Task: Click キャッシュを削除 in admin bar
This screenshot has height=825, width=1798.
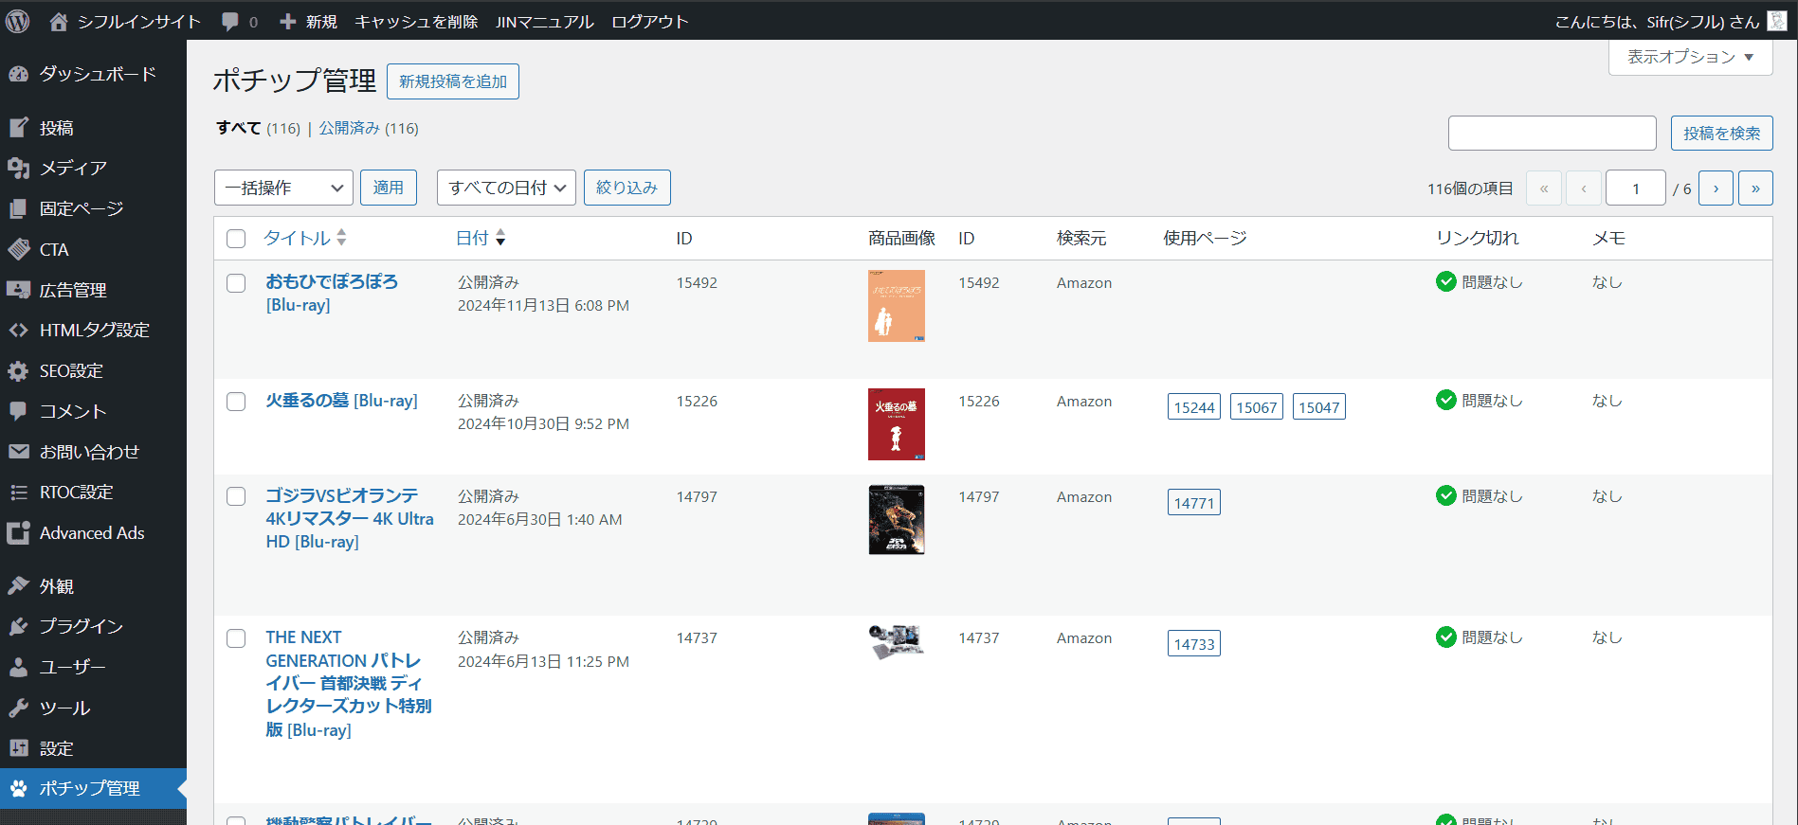Action: (416, 22)
